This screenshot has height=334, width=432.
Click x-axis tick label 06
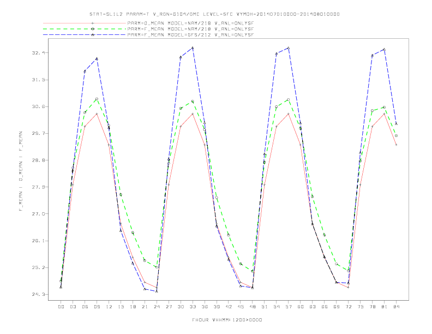click(x=85, y=307)
